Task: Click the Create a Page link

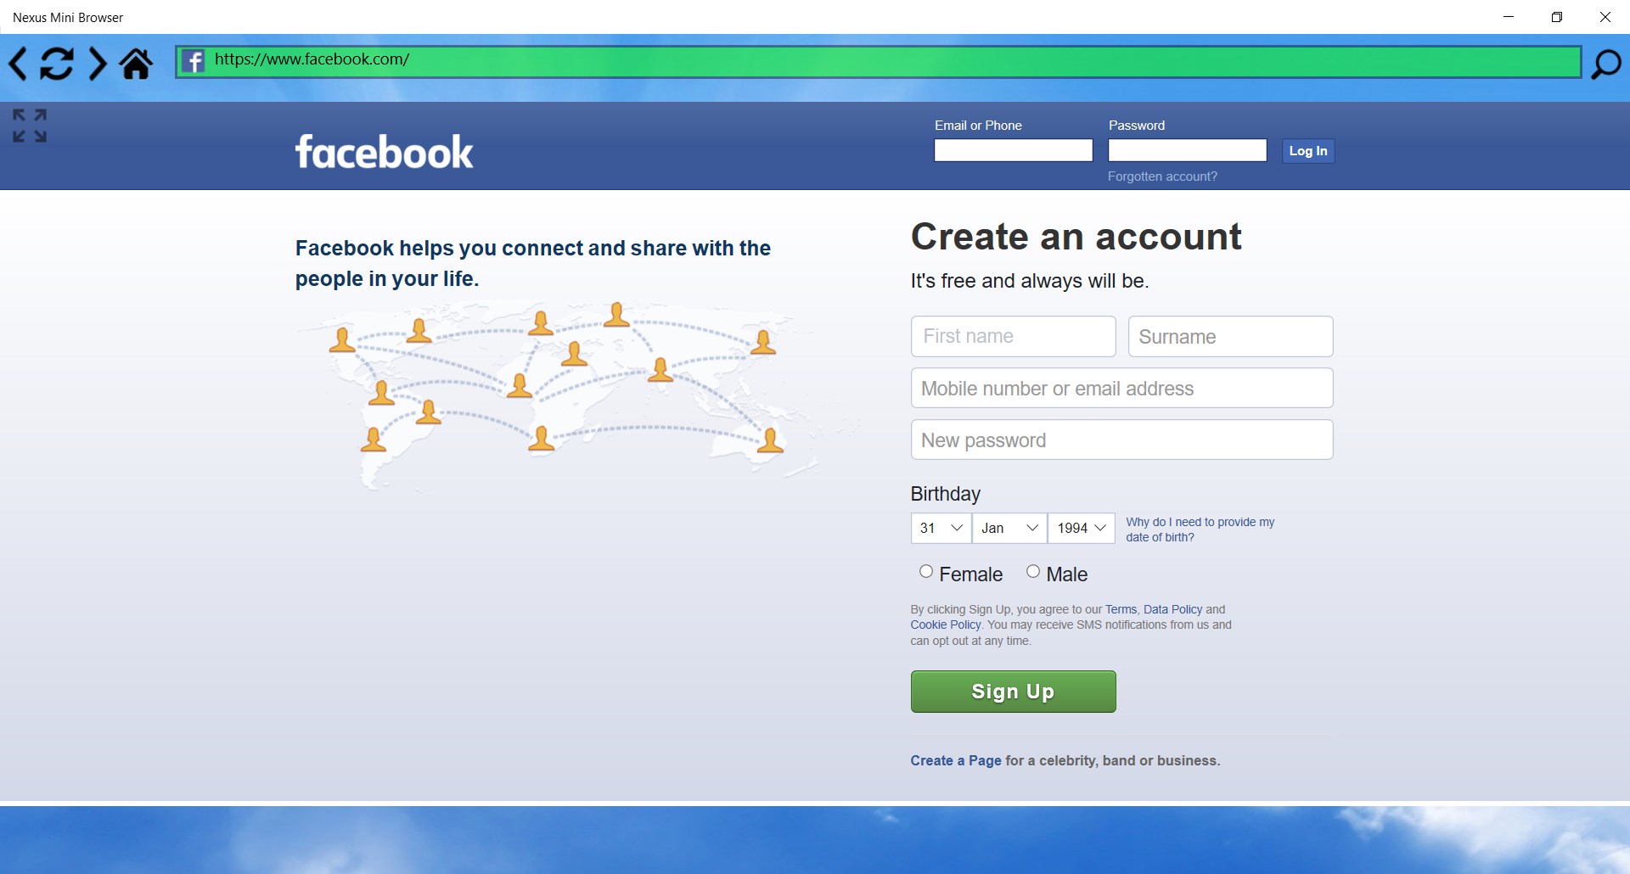Action: [956, 760]
